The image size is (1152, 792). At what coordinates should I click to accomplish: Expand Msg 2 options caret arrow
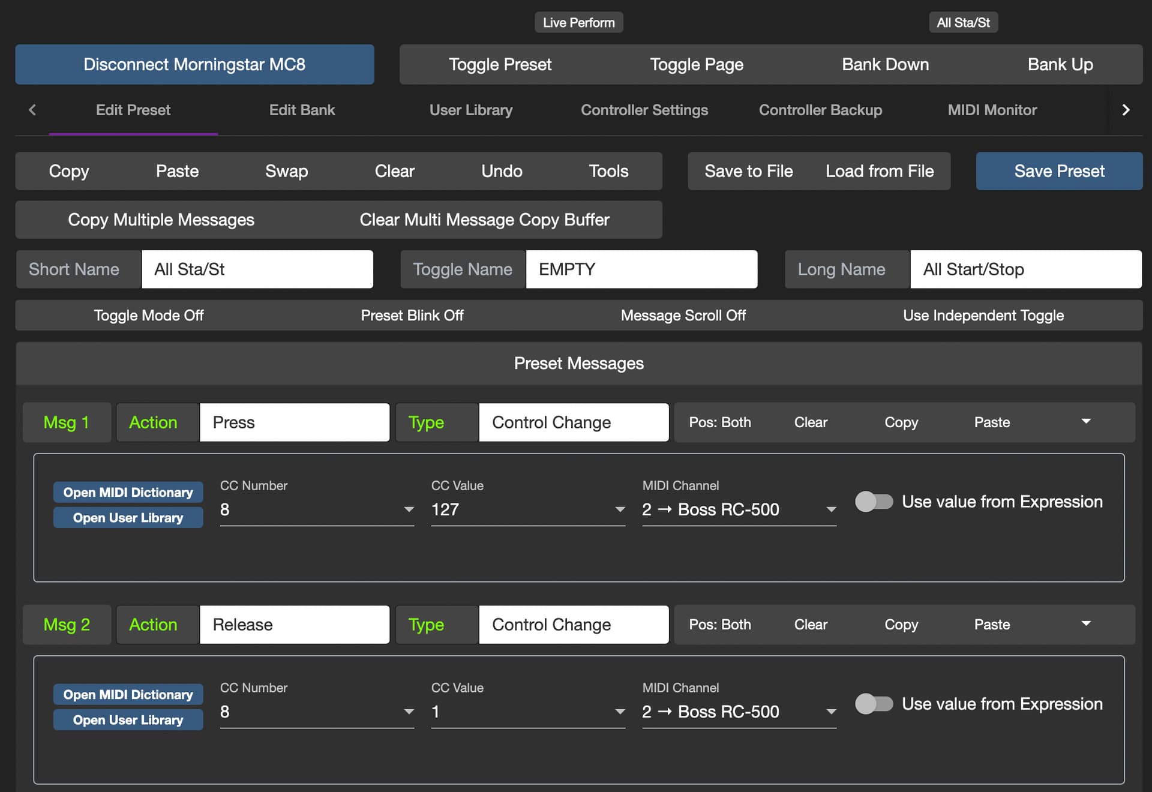point(1086,624)
